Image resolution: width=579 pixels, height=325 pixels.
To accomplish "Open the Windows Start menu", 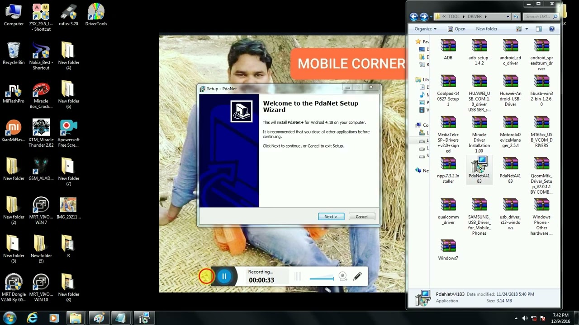I will point(10,318).
